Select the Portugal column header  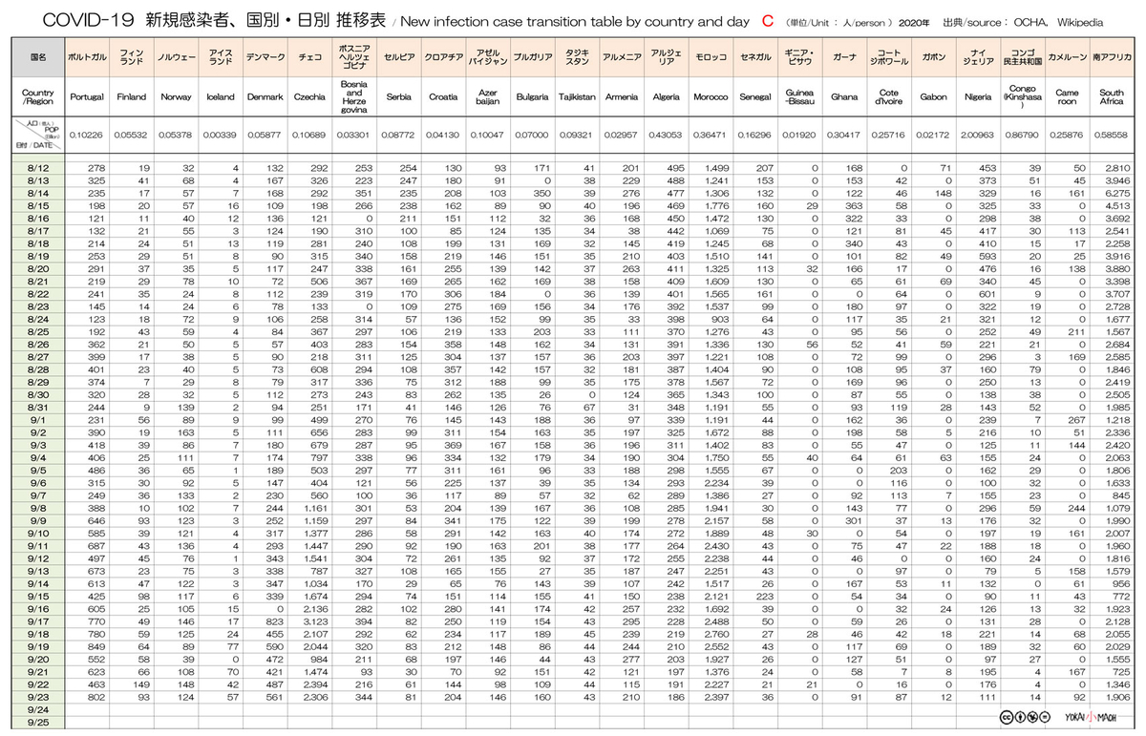(87, 97)
